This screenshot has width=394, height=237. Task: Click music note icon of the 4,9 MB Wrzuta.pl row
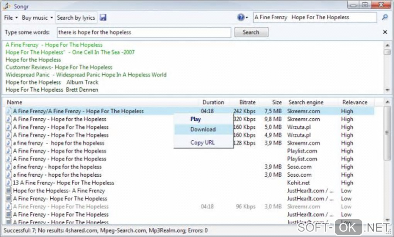(9, 135)
